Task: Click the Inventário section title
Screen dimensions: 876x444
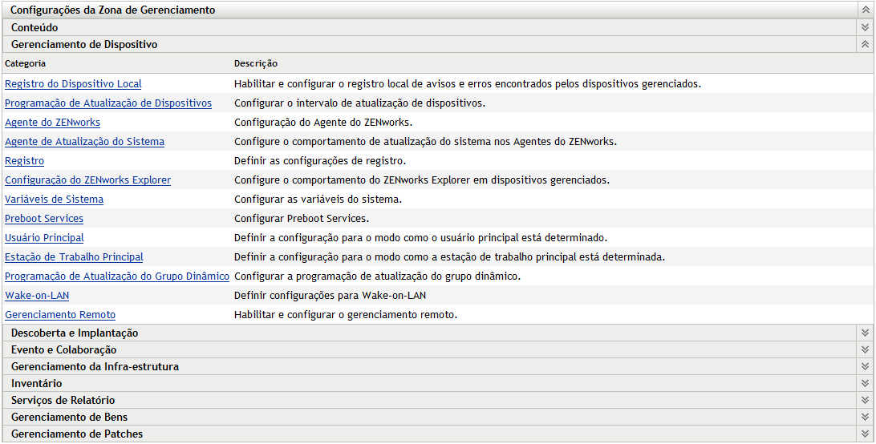Action: point(36,384)
